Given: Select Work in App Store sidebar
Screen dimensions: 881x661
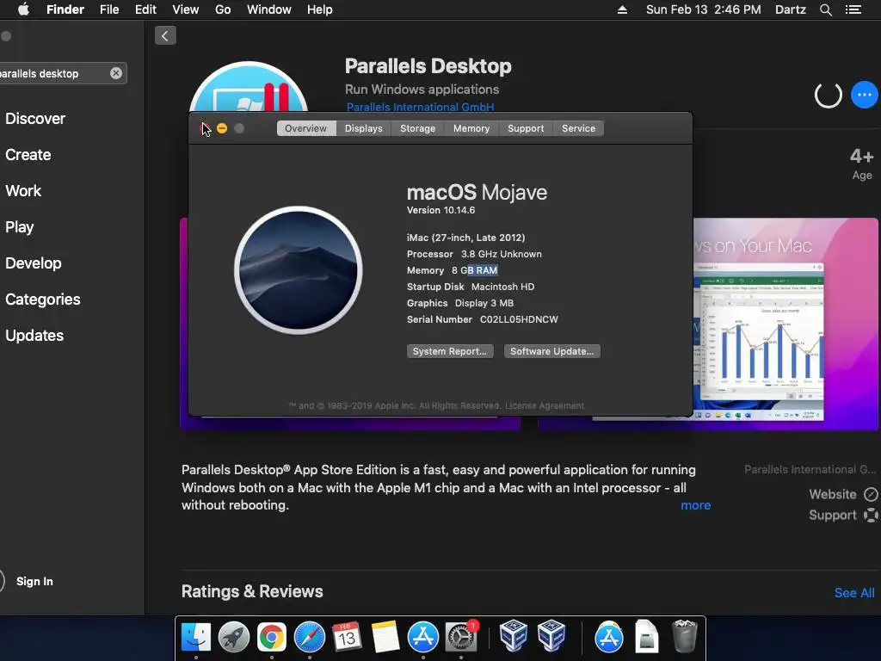Looking at the screenshot, I should click(23, 190).
